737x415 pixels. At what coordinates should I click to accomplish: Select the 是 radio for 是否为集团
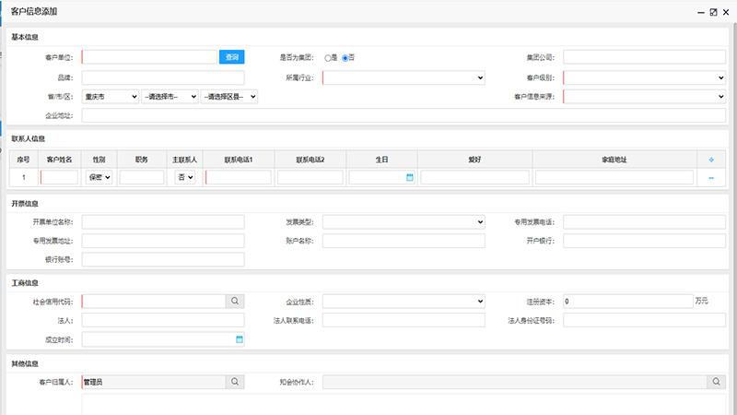[x=328, y=58]
